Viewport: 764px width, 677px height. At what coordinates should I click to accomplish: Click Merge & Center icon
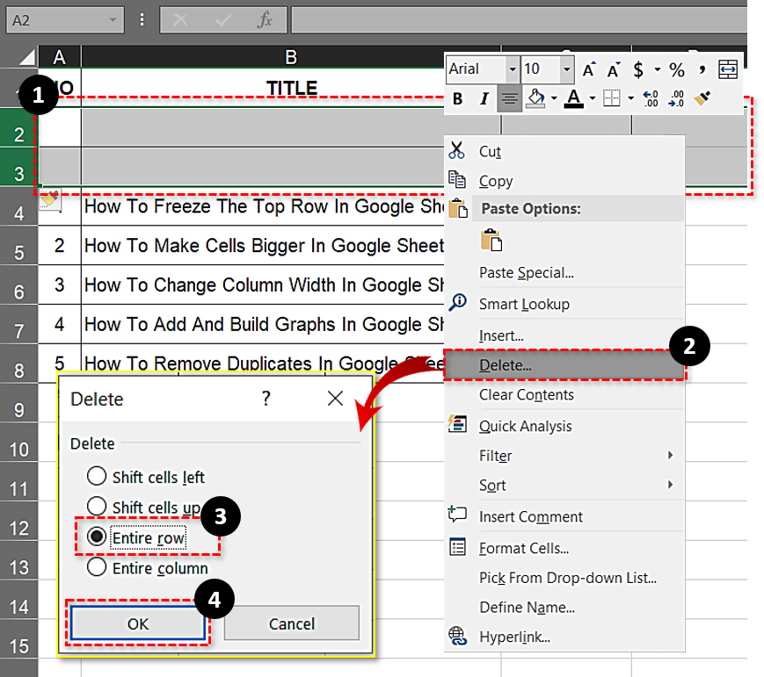click(727, 69)
